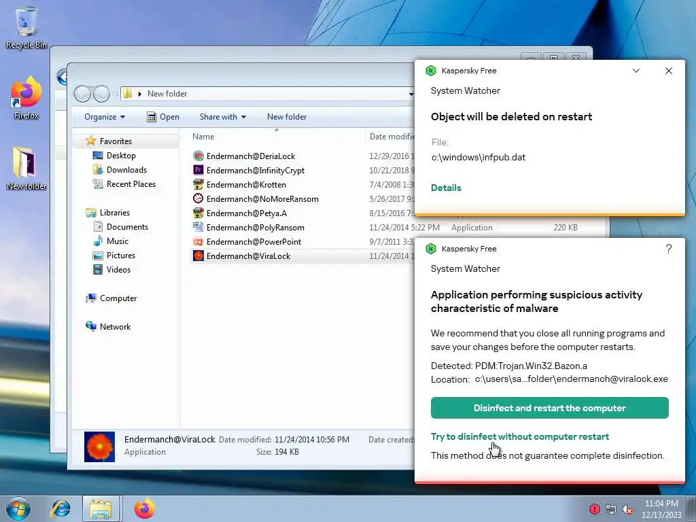Click Open in the Explorer toolbar

(163, 117)
